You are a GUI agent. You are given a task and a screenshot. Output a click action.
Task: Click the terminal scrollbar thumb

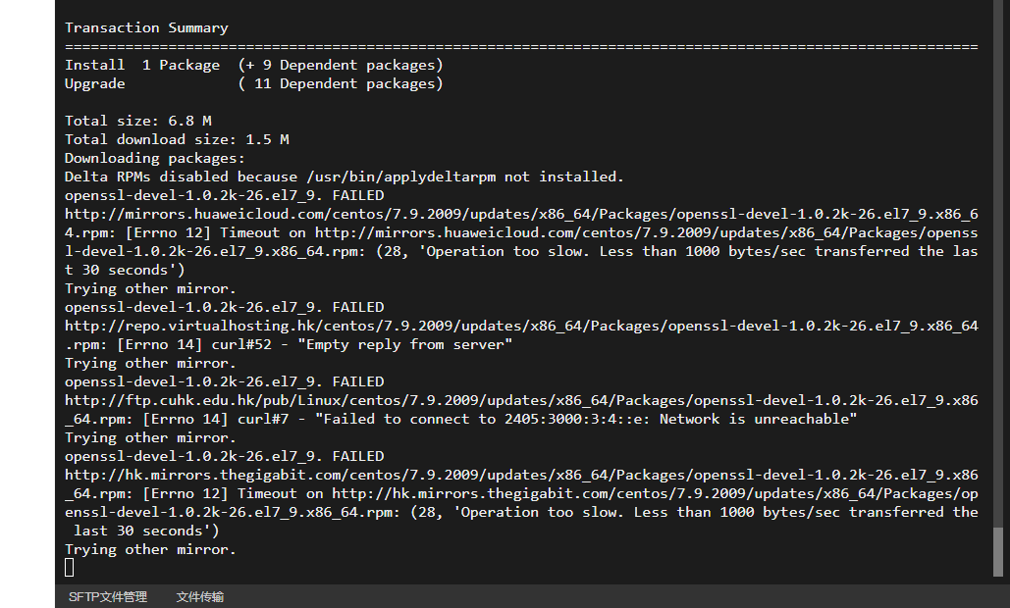coord(998,552)
